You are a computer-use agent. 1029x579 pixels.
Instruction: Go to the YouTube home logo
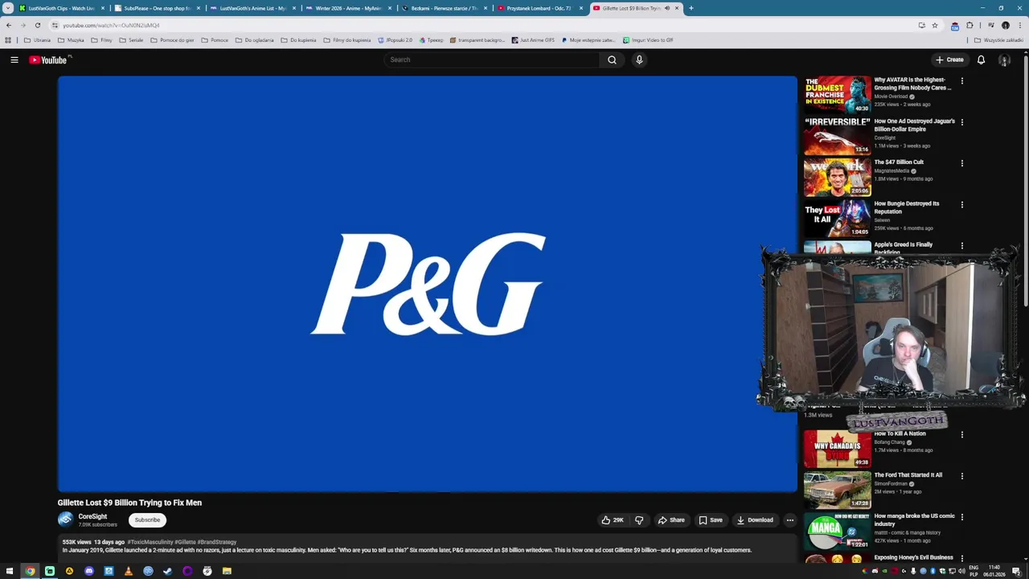50,60
